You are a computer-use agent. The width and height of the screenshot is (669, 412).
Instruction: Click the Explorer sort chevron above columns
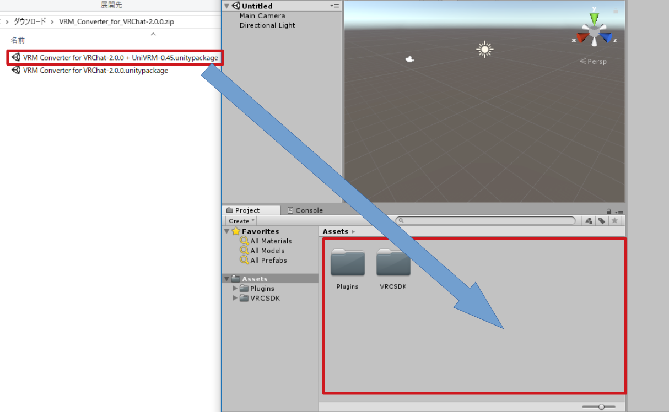click(153, 34)
